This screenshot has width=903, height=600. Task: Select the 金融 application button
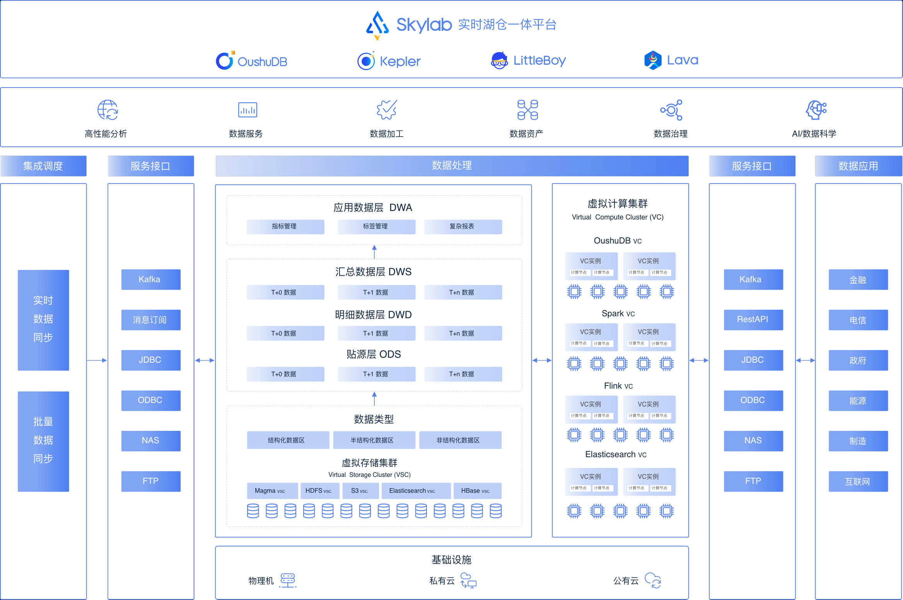858,279
